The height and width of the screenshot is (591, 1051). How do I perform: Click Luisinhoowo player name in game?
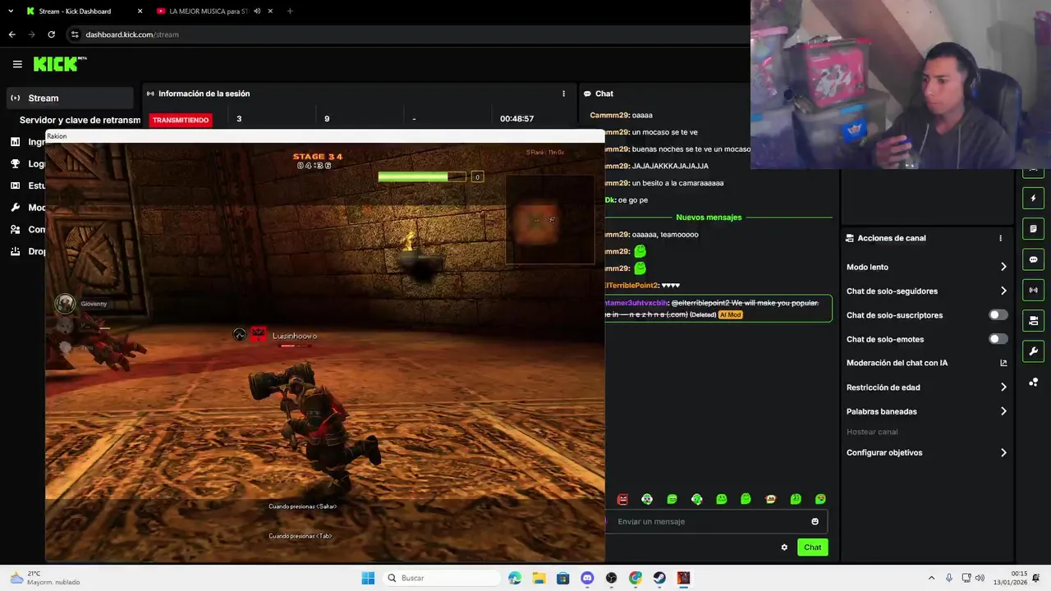pyautogui.click(x=294, y=336)
